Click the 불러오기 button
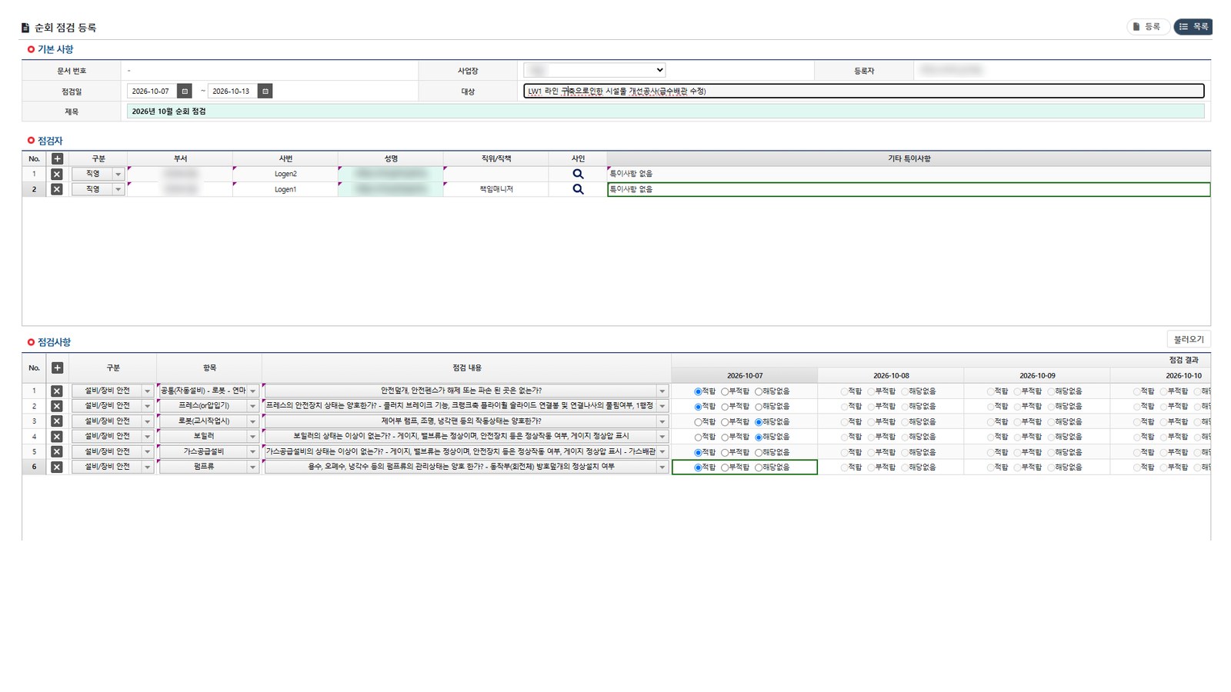Viewport: 1231px width, 692px height. [x=1188, y=339]
